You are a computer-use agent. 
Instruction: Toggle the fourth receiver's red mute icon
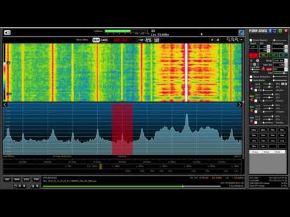251,121
